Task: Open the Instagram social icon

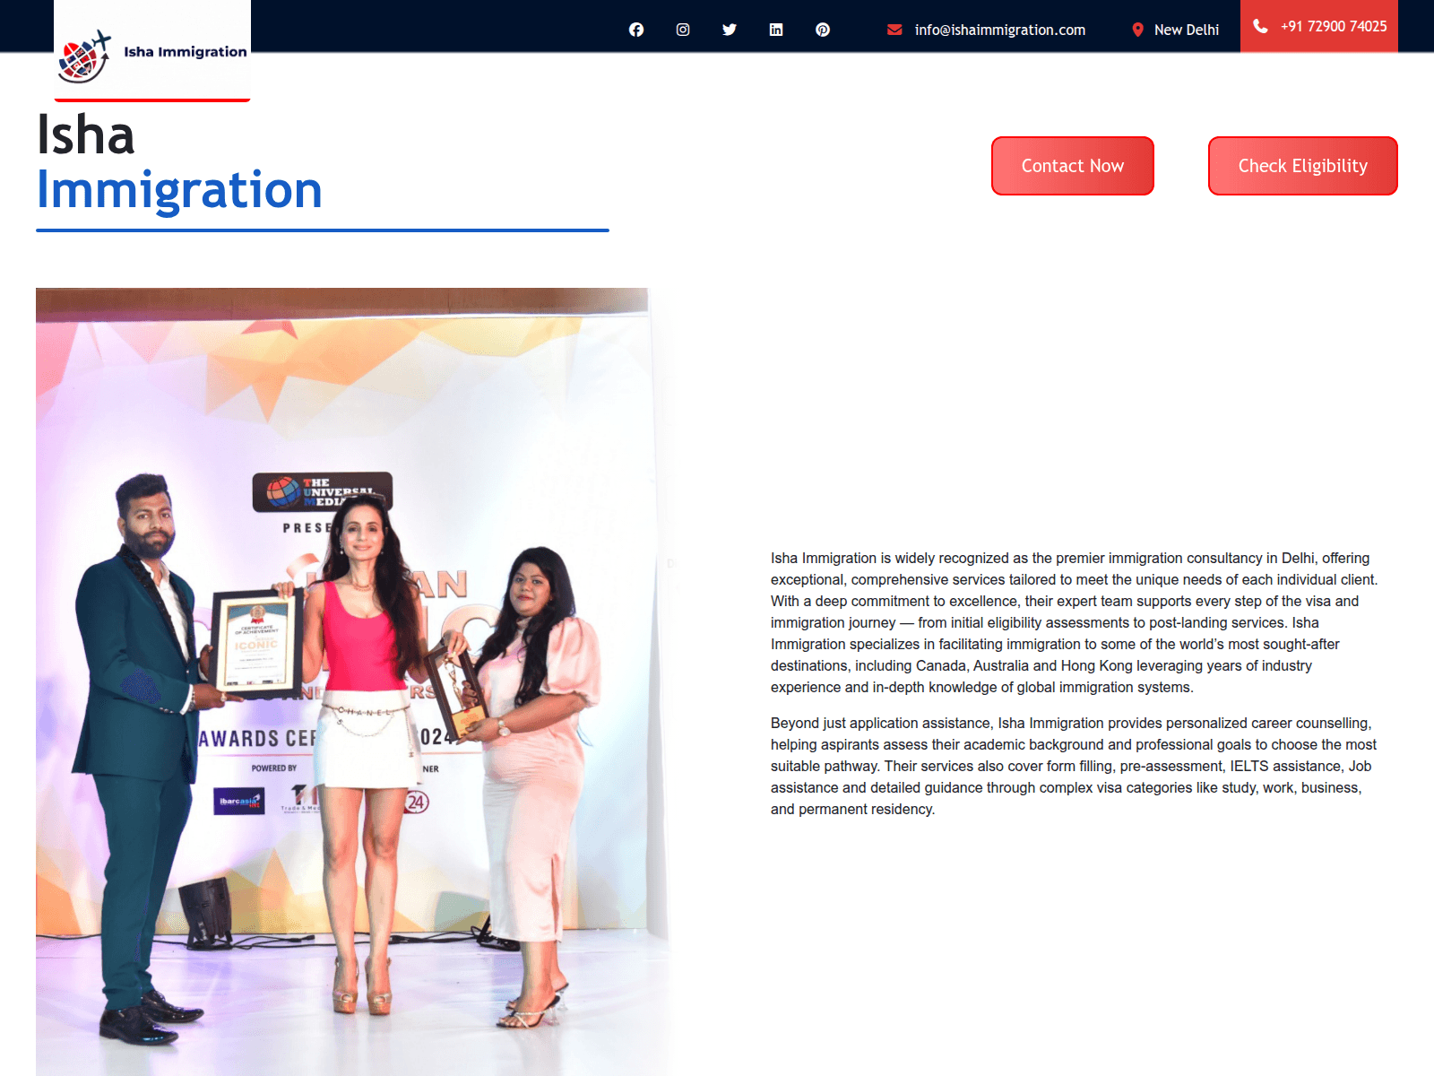Action: [x=683, y=30]
